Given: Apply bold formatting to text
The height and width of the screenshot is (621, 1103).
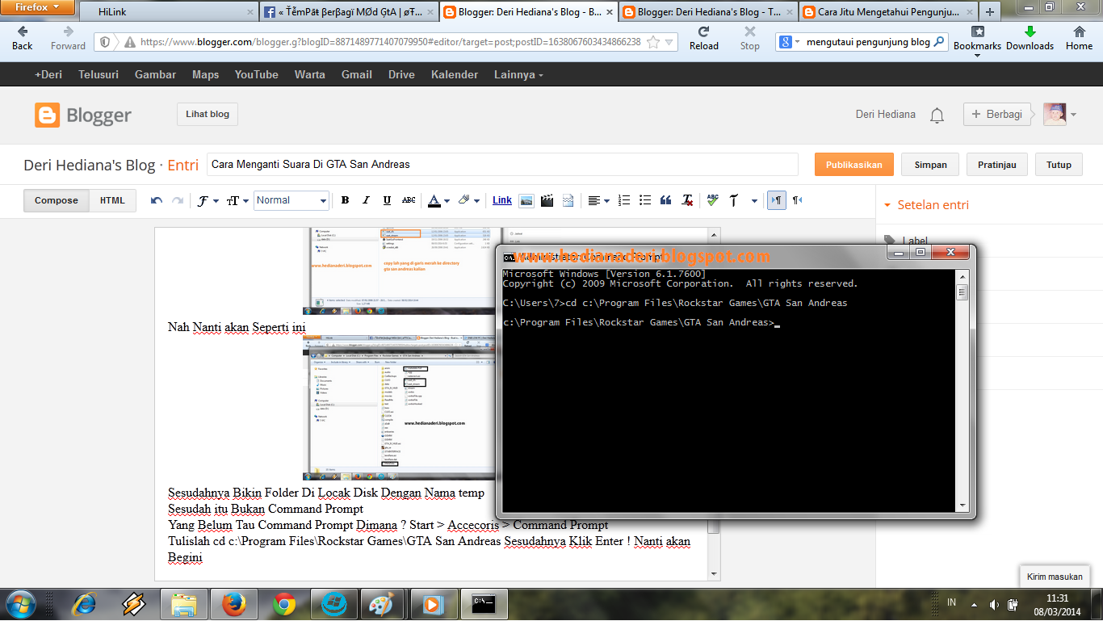Looking at the screenshot, I should 345,200.
